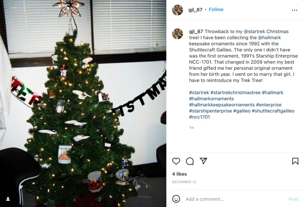Image resolution: width=304 pixels, height=207 pixels.
Task: Open gjl_87 profile picture in header
Action: pyautogui.click(x=178, y=10)
